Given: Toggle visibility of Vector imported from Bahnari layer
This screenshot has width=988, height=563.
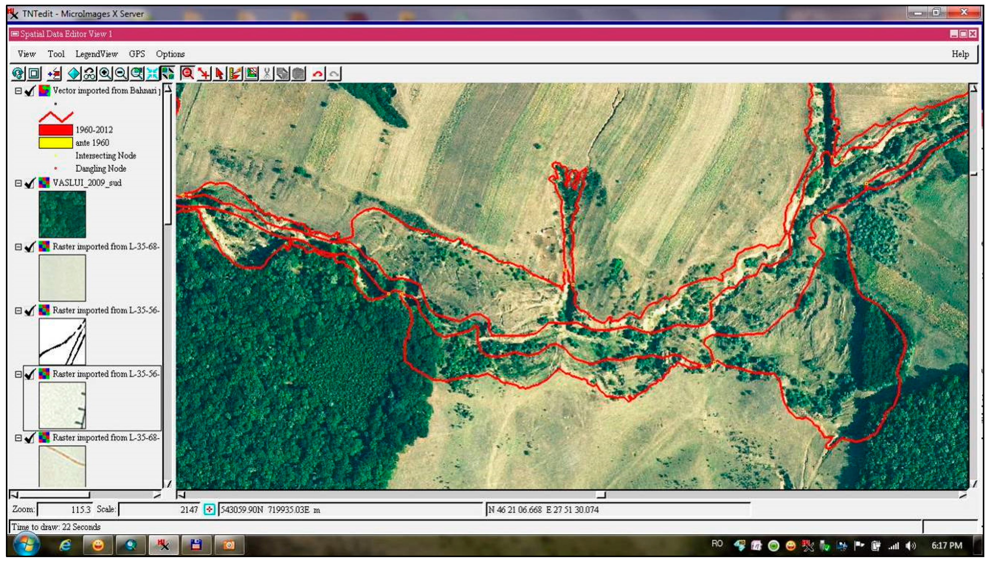Looking at the screenshot, I should [x=30, y=91].
